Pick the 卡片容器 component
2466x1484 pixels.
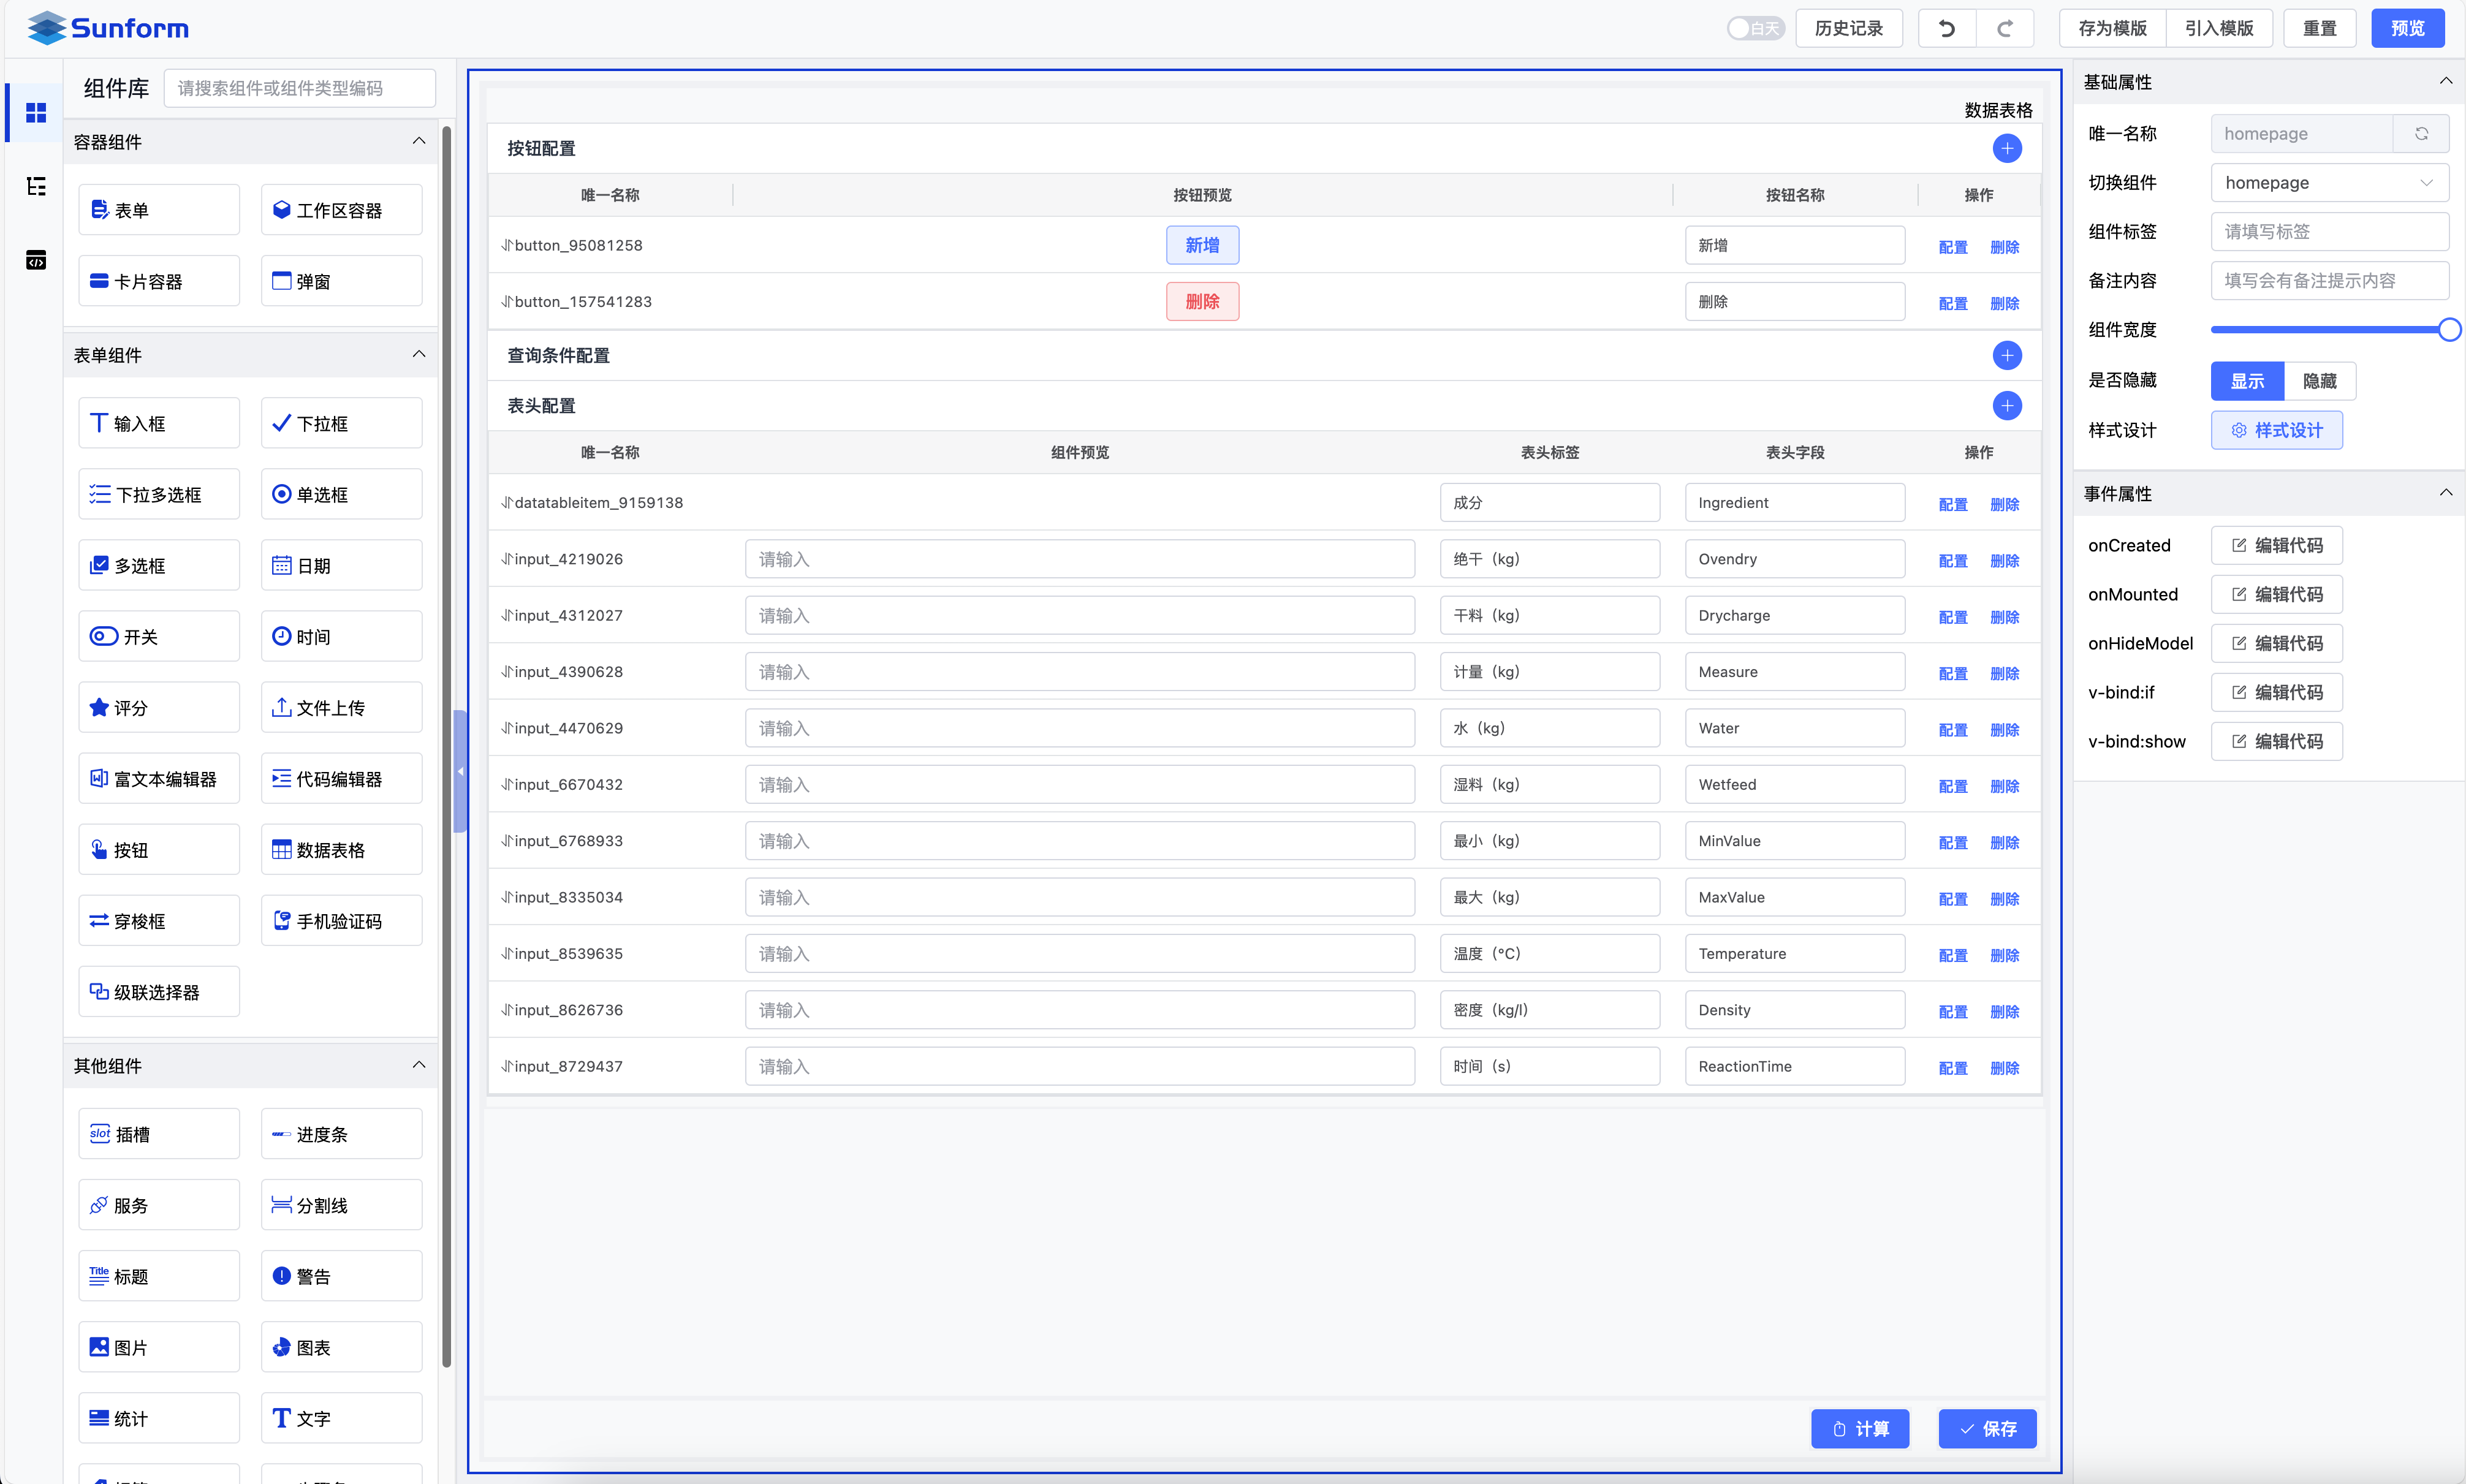(x=159, y=281)
